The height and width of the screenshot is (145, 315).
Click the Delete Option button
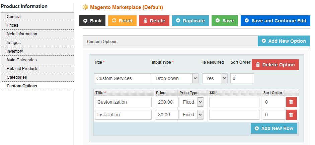pos(275,65)
